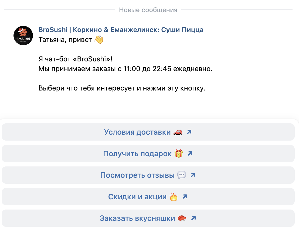This screenshot has width=299, height=230.
Task: Click the sushi emoji icon
Action: pyautogui.click(x=182, y=218)
